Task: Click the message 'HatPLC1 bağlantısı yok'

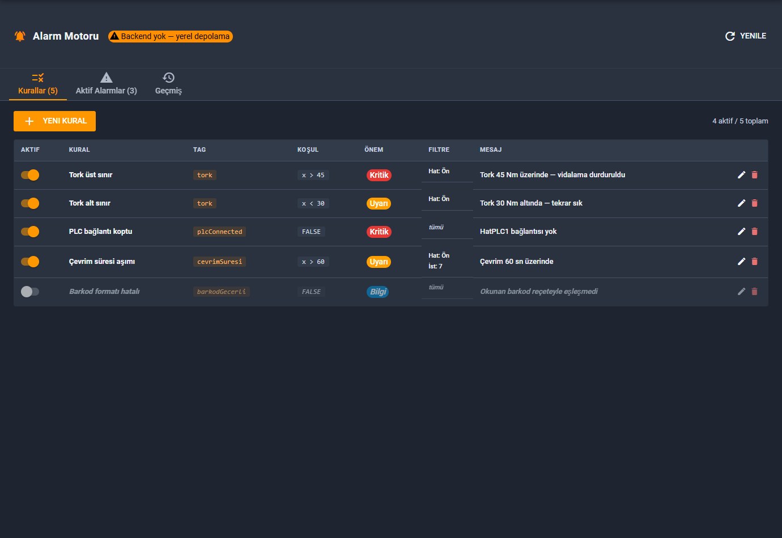Action: pos(518,232)
